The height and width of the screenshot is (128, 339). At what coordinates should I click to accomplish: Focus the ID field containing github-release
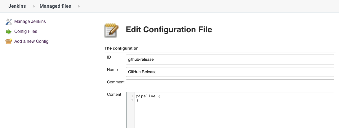click(x=230, y=60)
